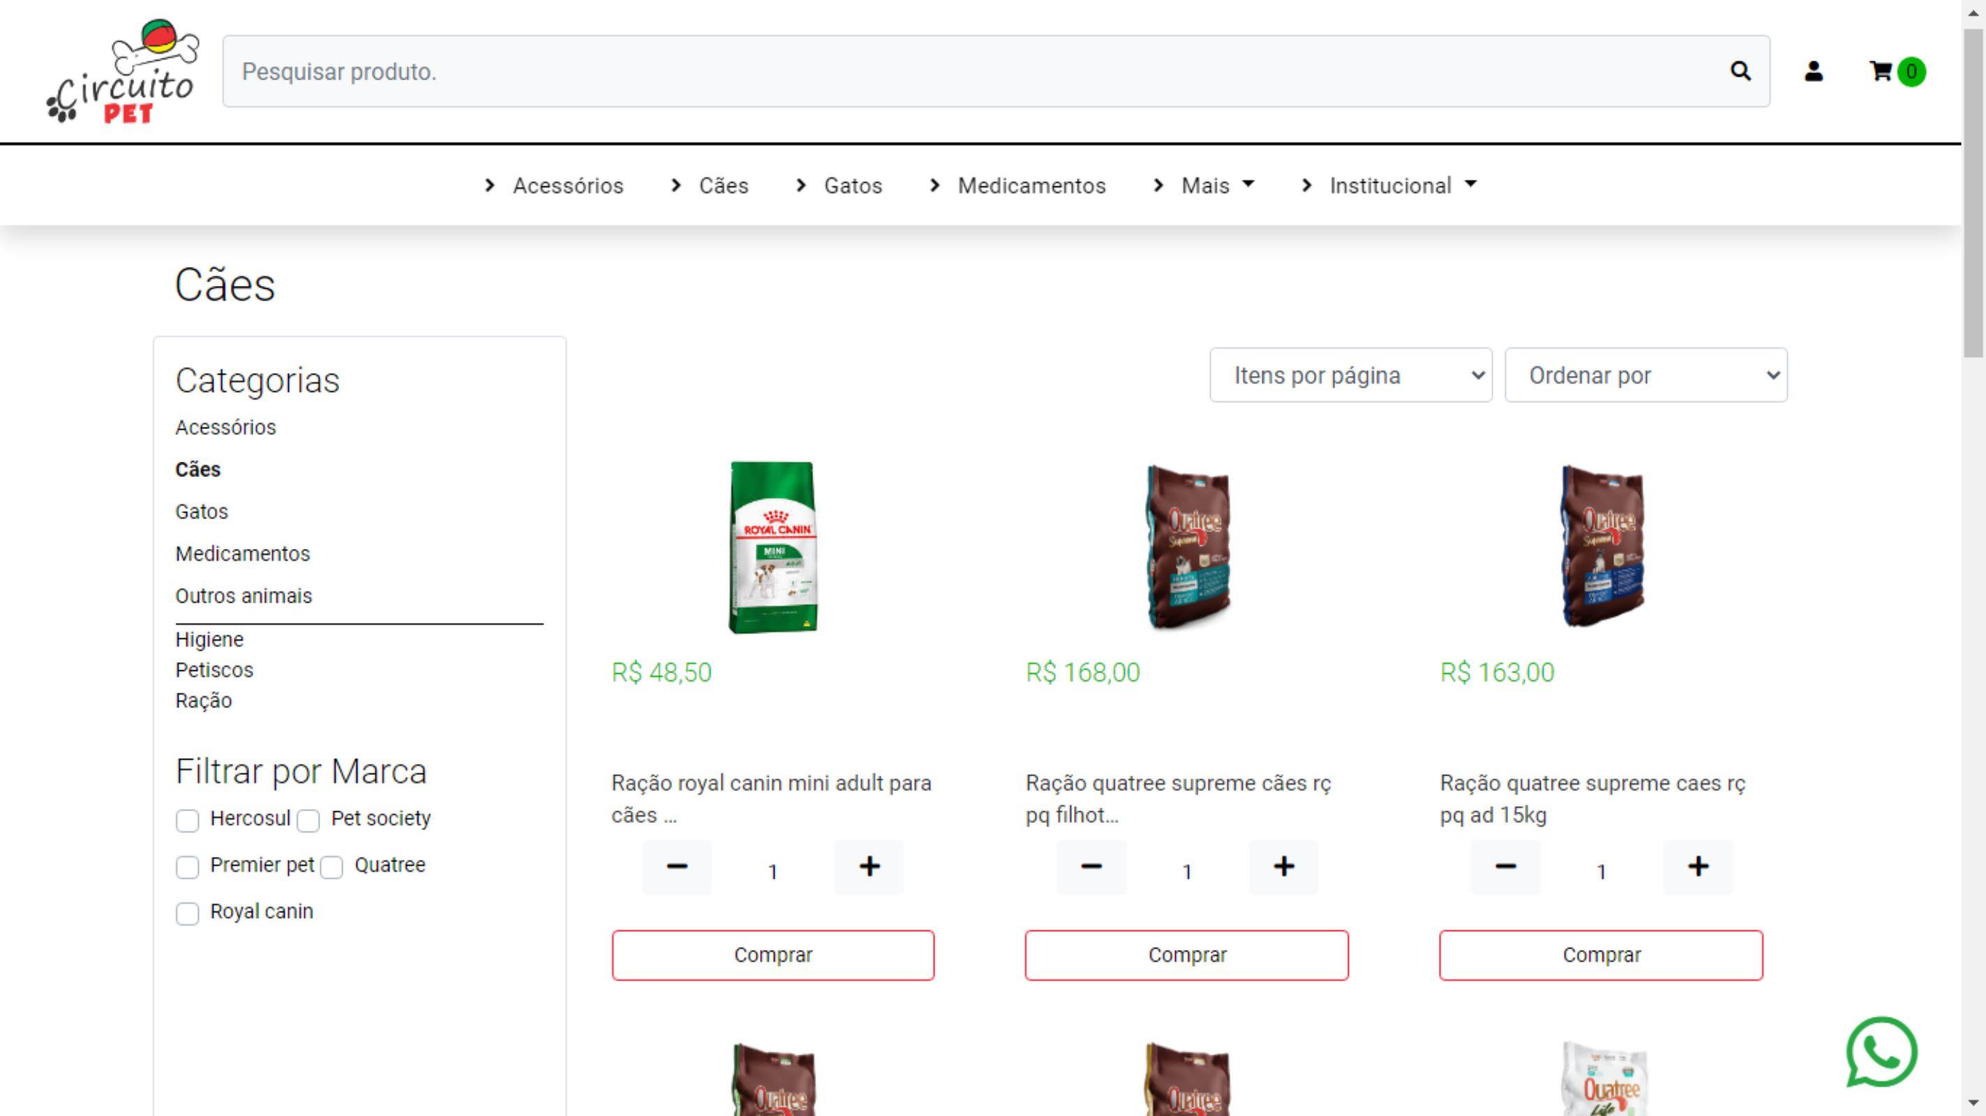This screenshot has width=1986, height=1116.
Task: Open WhatsApp chat icon
Action: coord(1881,1051)
